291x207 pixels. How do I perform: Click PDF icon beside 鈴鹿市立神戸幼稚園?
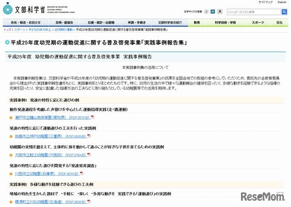[x=89, y=136]
